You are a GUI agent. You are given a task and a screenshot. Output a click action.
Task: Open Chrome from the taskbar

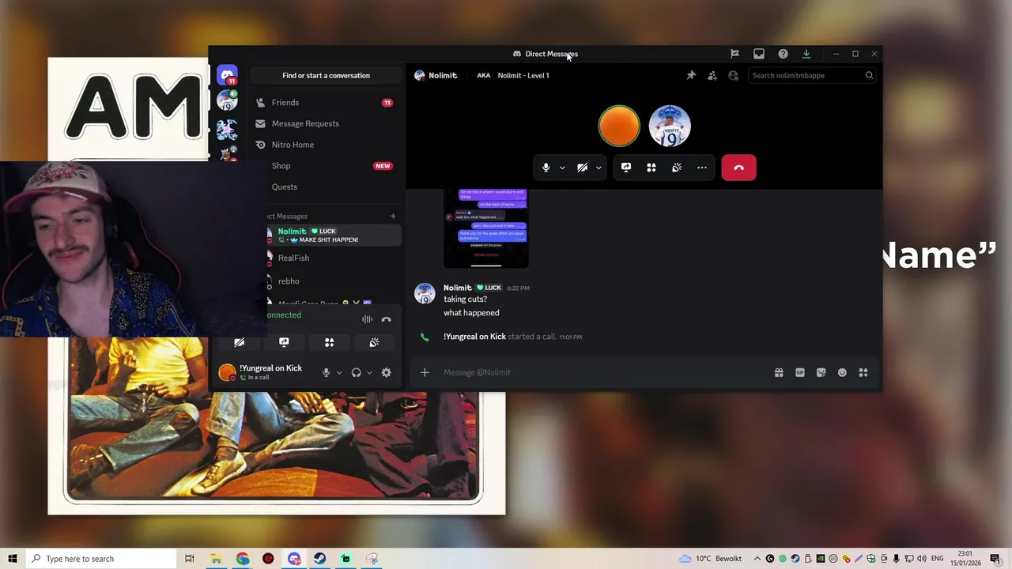click(243, 559)
